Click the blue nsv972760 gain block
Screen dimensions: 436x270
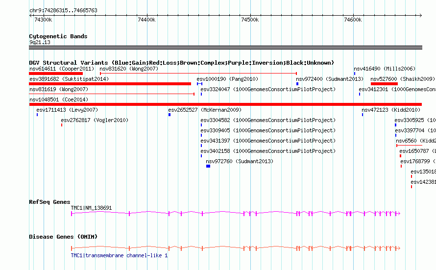208,166
